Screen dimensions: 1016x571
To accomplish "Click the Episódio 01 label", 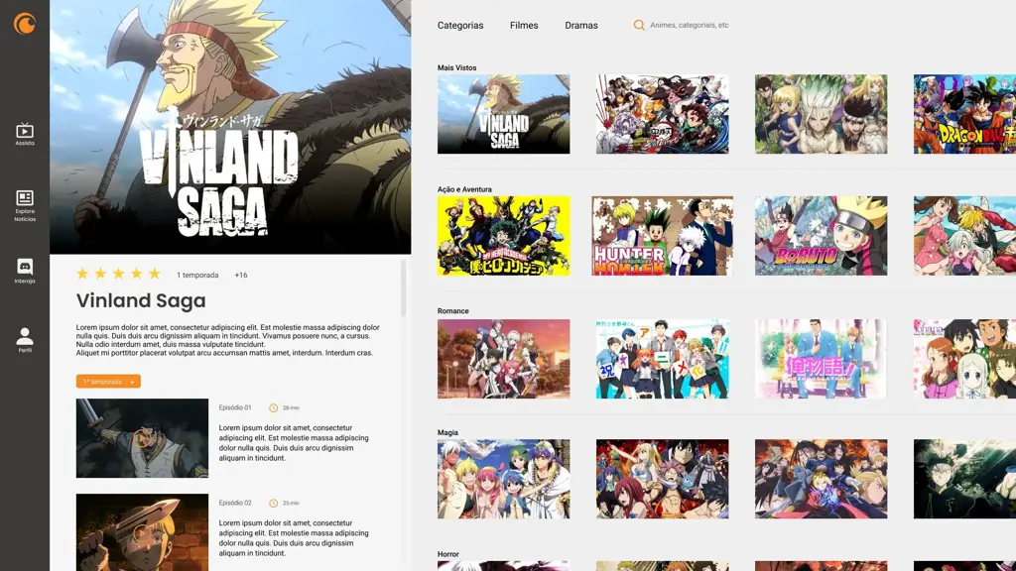I will click(234, 407).
